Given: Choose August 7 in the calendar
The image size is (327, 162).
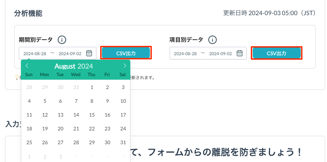Looking at the screenshot, I should [76, 101].
